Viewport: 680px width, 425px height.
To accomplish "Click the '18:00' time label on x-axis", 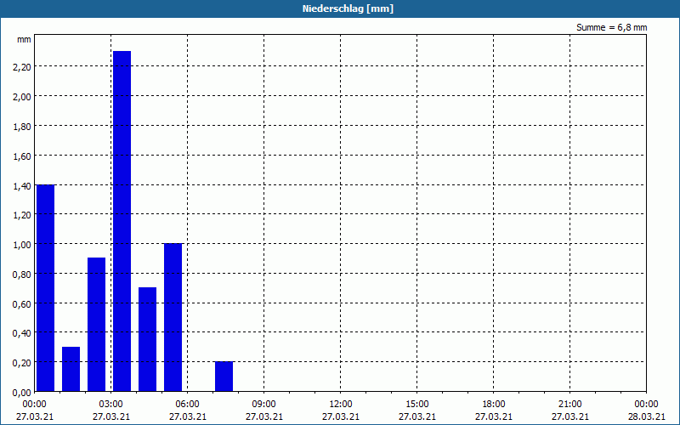I will coord(494,405).
